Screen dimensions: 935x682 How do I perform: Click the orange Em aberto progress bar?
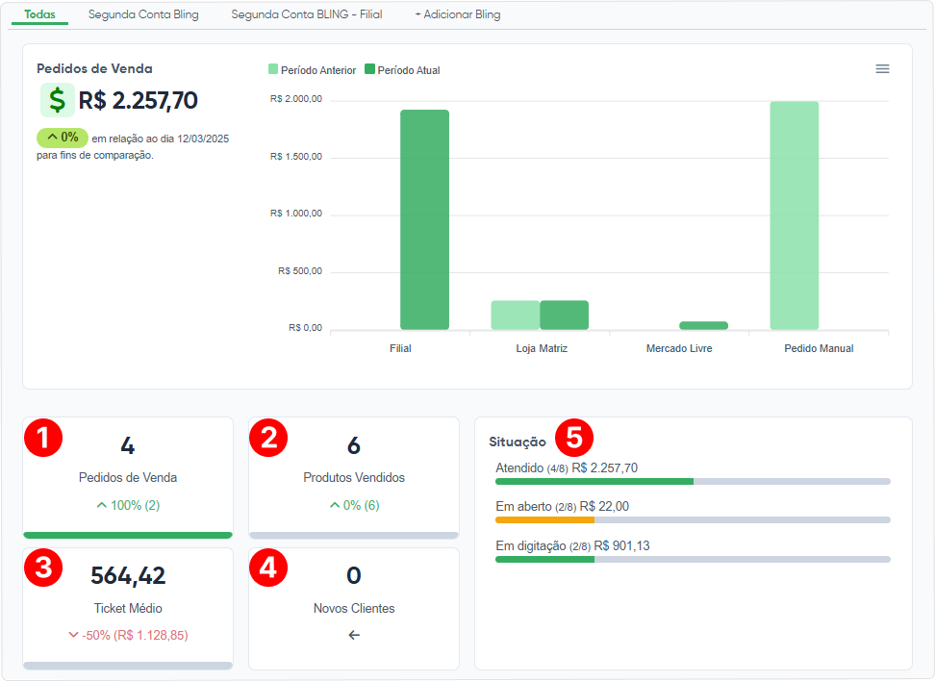point(544,519)
